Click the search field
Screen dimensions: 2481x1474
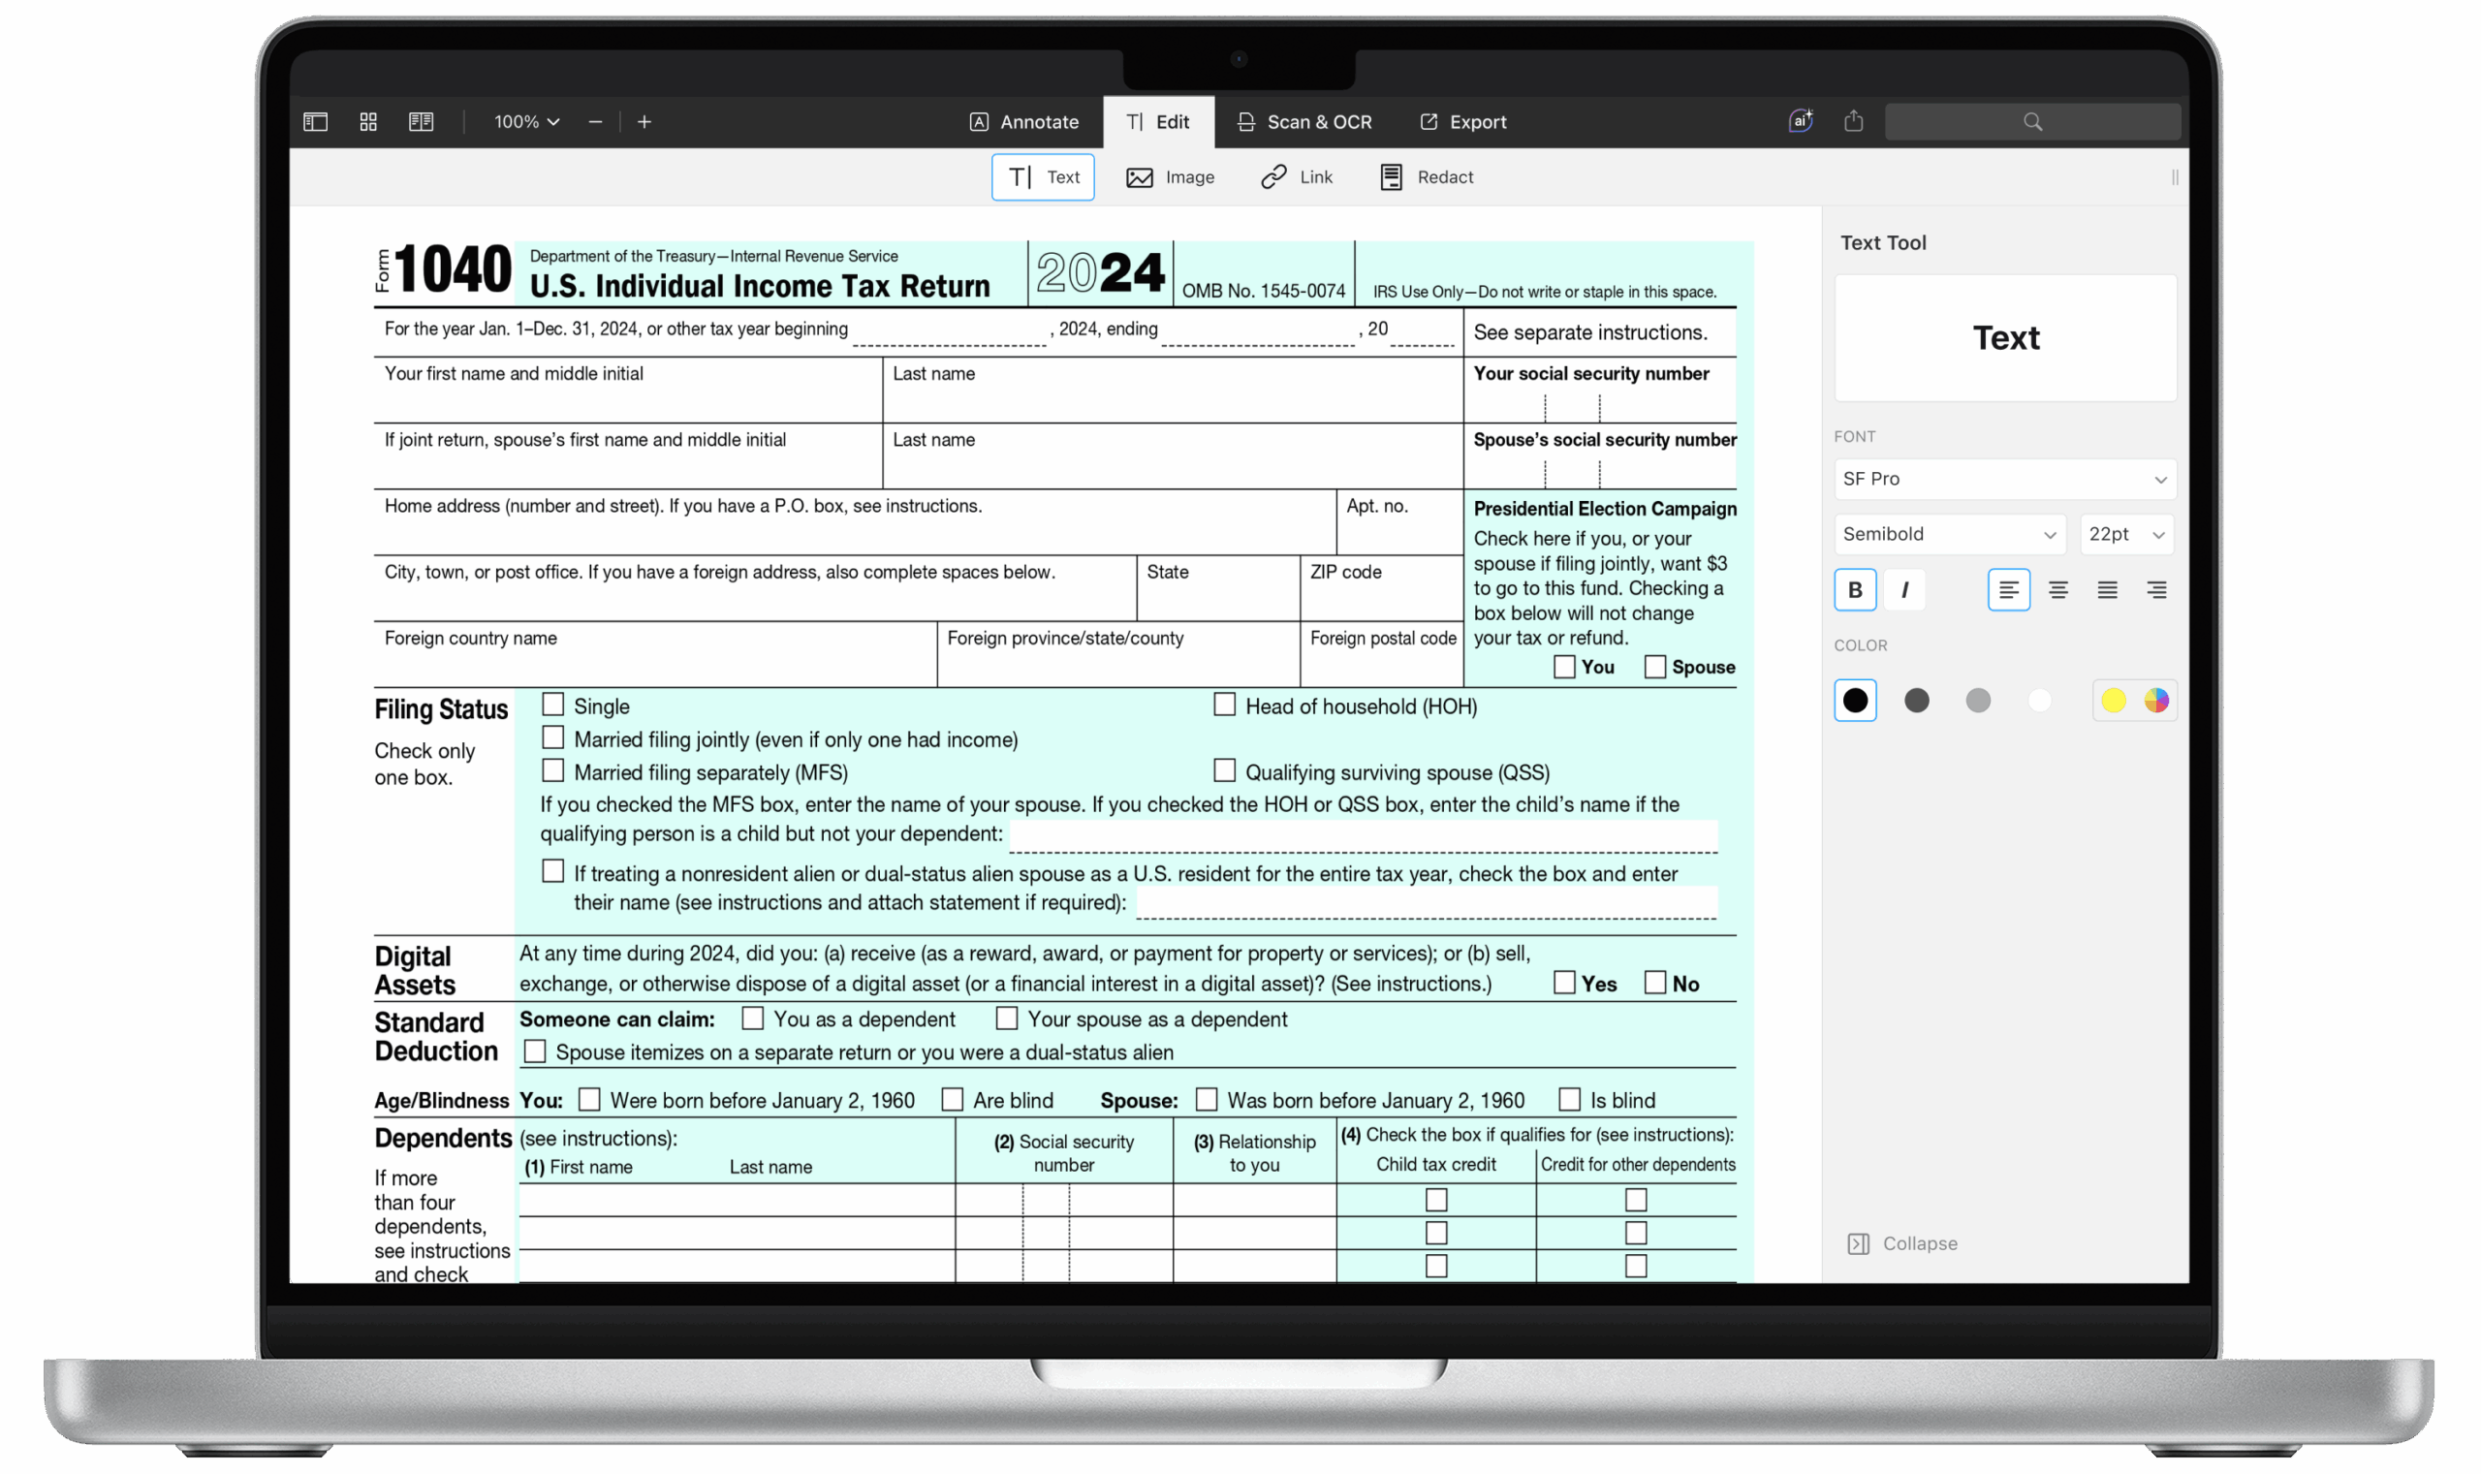(x=2031, y=120)
